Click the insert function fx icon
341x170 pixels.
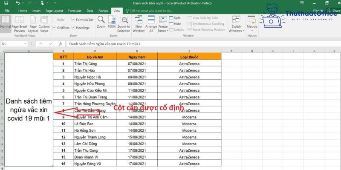pyautogui.click(x=61, y=44)
